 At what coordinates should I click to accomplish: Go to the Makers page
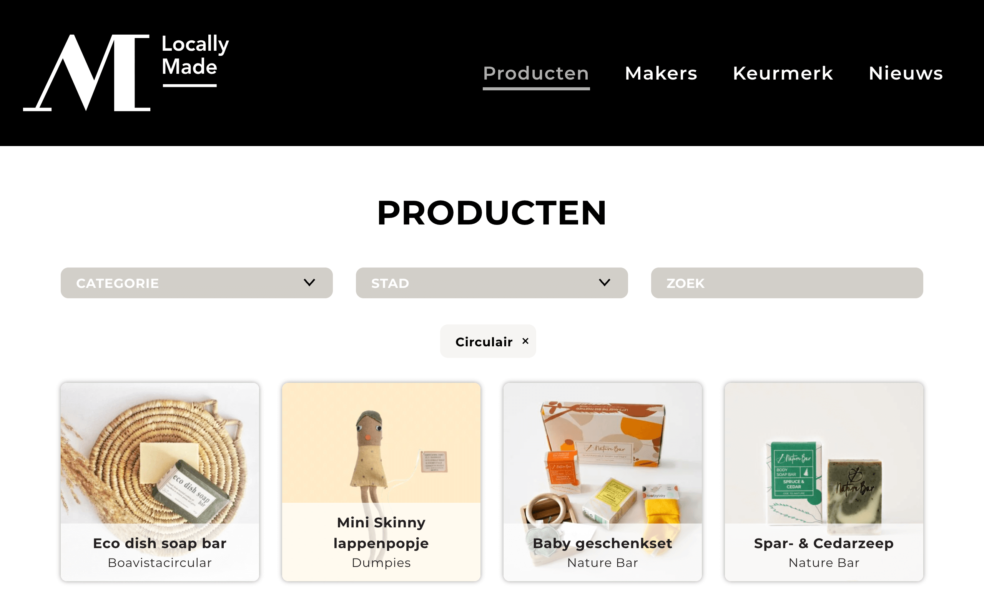click(661, 74)
